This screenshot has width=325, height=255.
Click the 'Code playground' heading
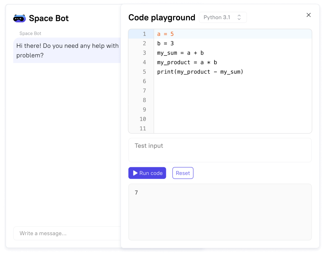162,17
